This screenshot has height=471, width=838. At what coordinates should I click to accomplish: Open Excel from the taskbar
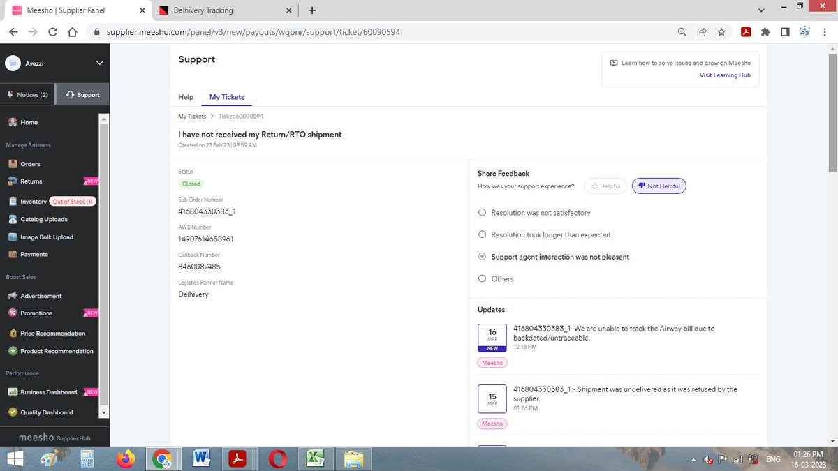[x=315, y=458]
